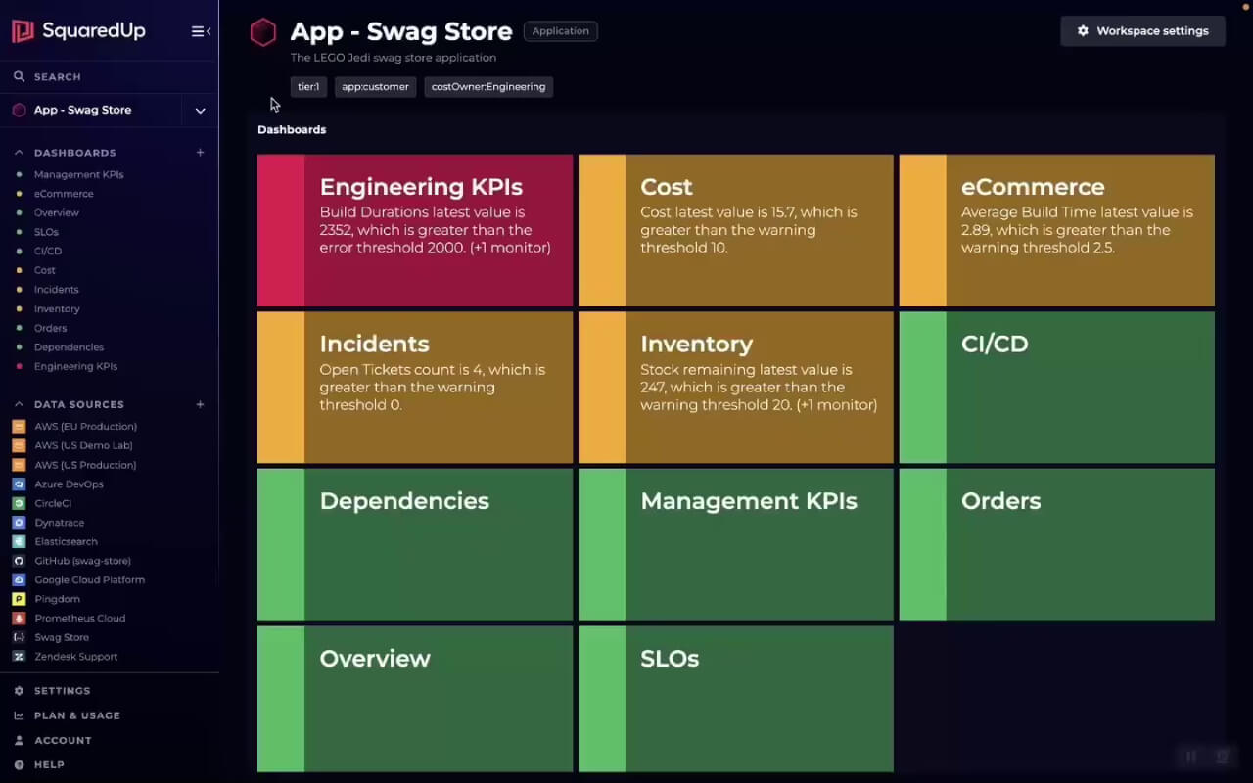This screenshot has height=783, width=1253.
Task: Click the costOwner:Engineering tag
Action: pos(488,87)
